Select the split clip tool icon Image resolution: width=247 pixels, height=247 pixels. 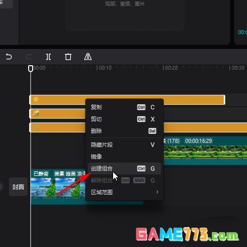pyautogui.click(x=48, y=57)
